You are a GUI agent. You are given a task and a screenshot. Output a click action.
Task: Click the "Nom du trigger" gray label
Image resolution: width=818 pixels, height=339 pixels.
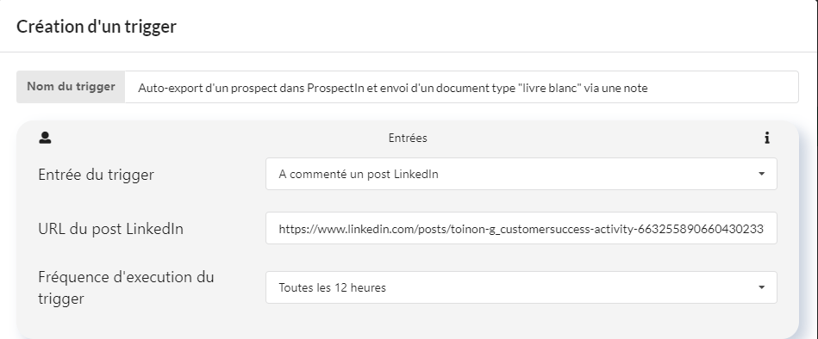coord(71,87)
